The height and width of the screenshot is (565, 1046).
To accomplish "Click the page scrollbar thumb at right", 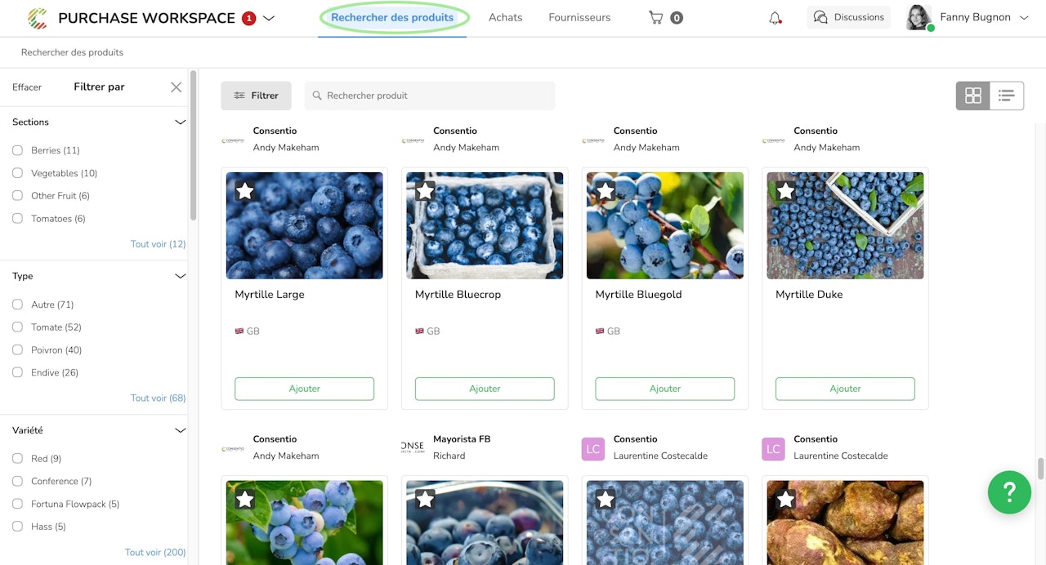I will (1041, 469).
